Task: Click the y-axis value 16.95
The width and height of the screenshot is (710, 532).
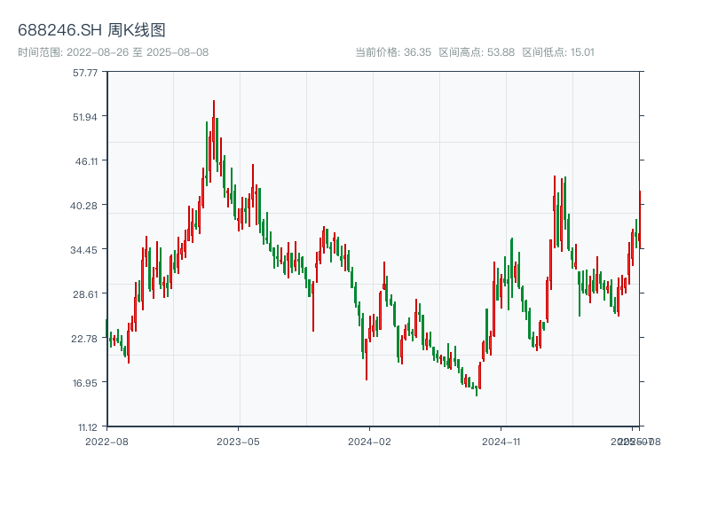Action: point(85,383)
